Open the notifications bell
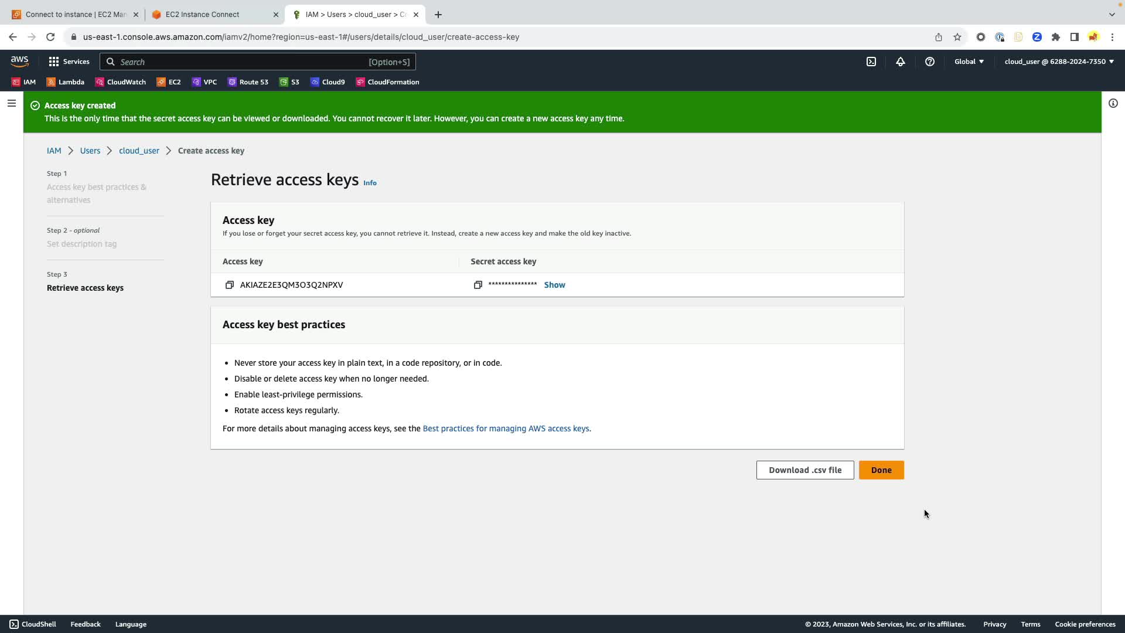1125x633 pixels. point(900,62)
